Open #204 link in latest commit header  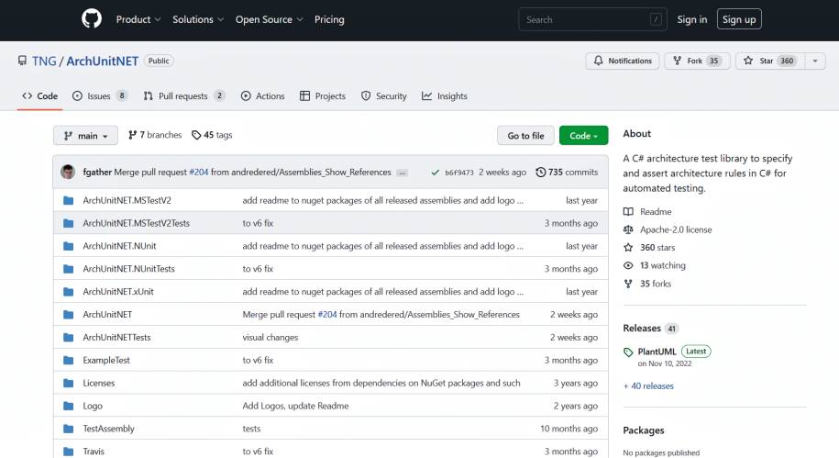point(198,172)
